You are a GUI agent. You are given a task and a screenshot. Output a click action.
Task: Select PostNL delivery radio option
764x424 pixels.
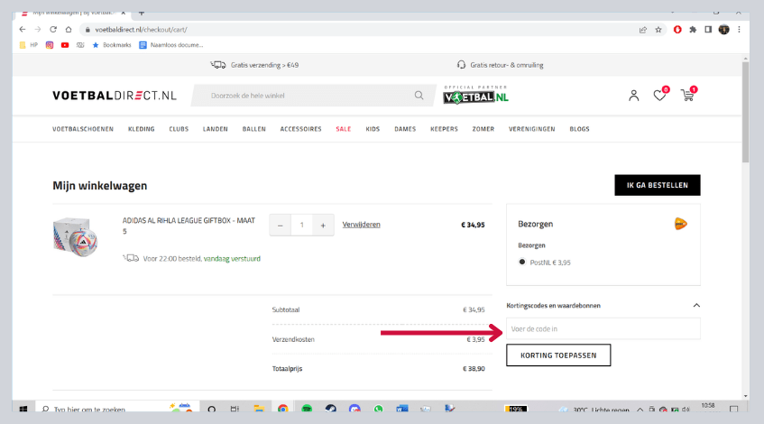522,263
